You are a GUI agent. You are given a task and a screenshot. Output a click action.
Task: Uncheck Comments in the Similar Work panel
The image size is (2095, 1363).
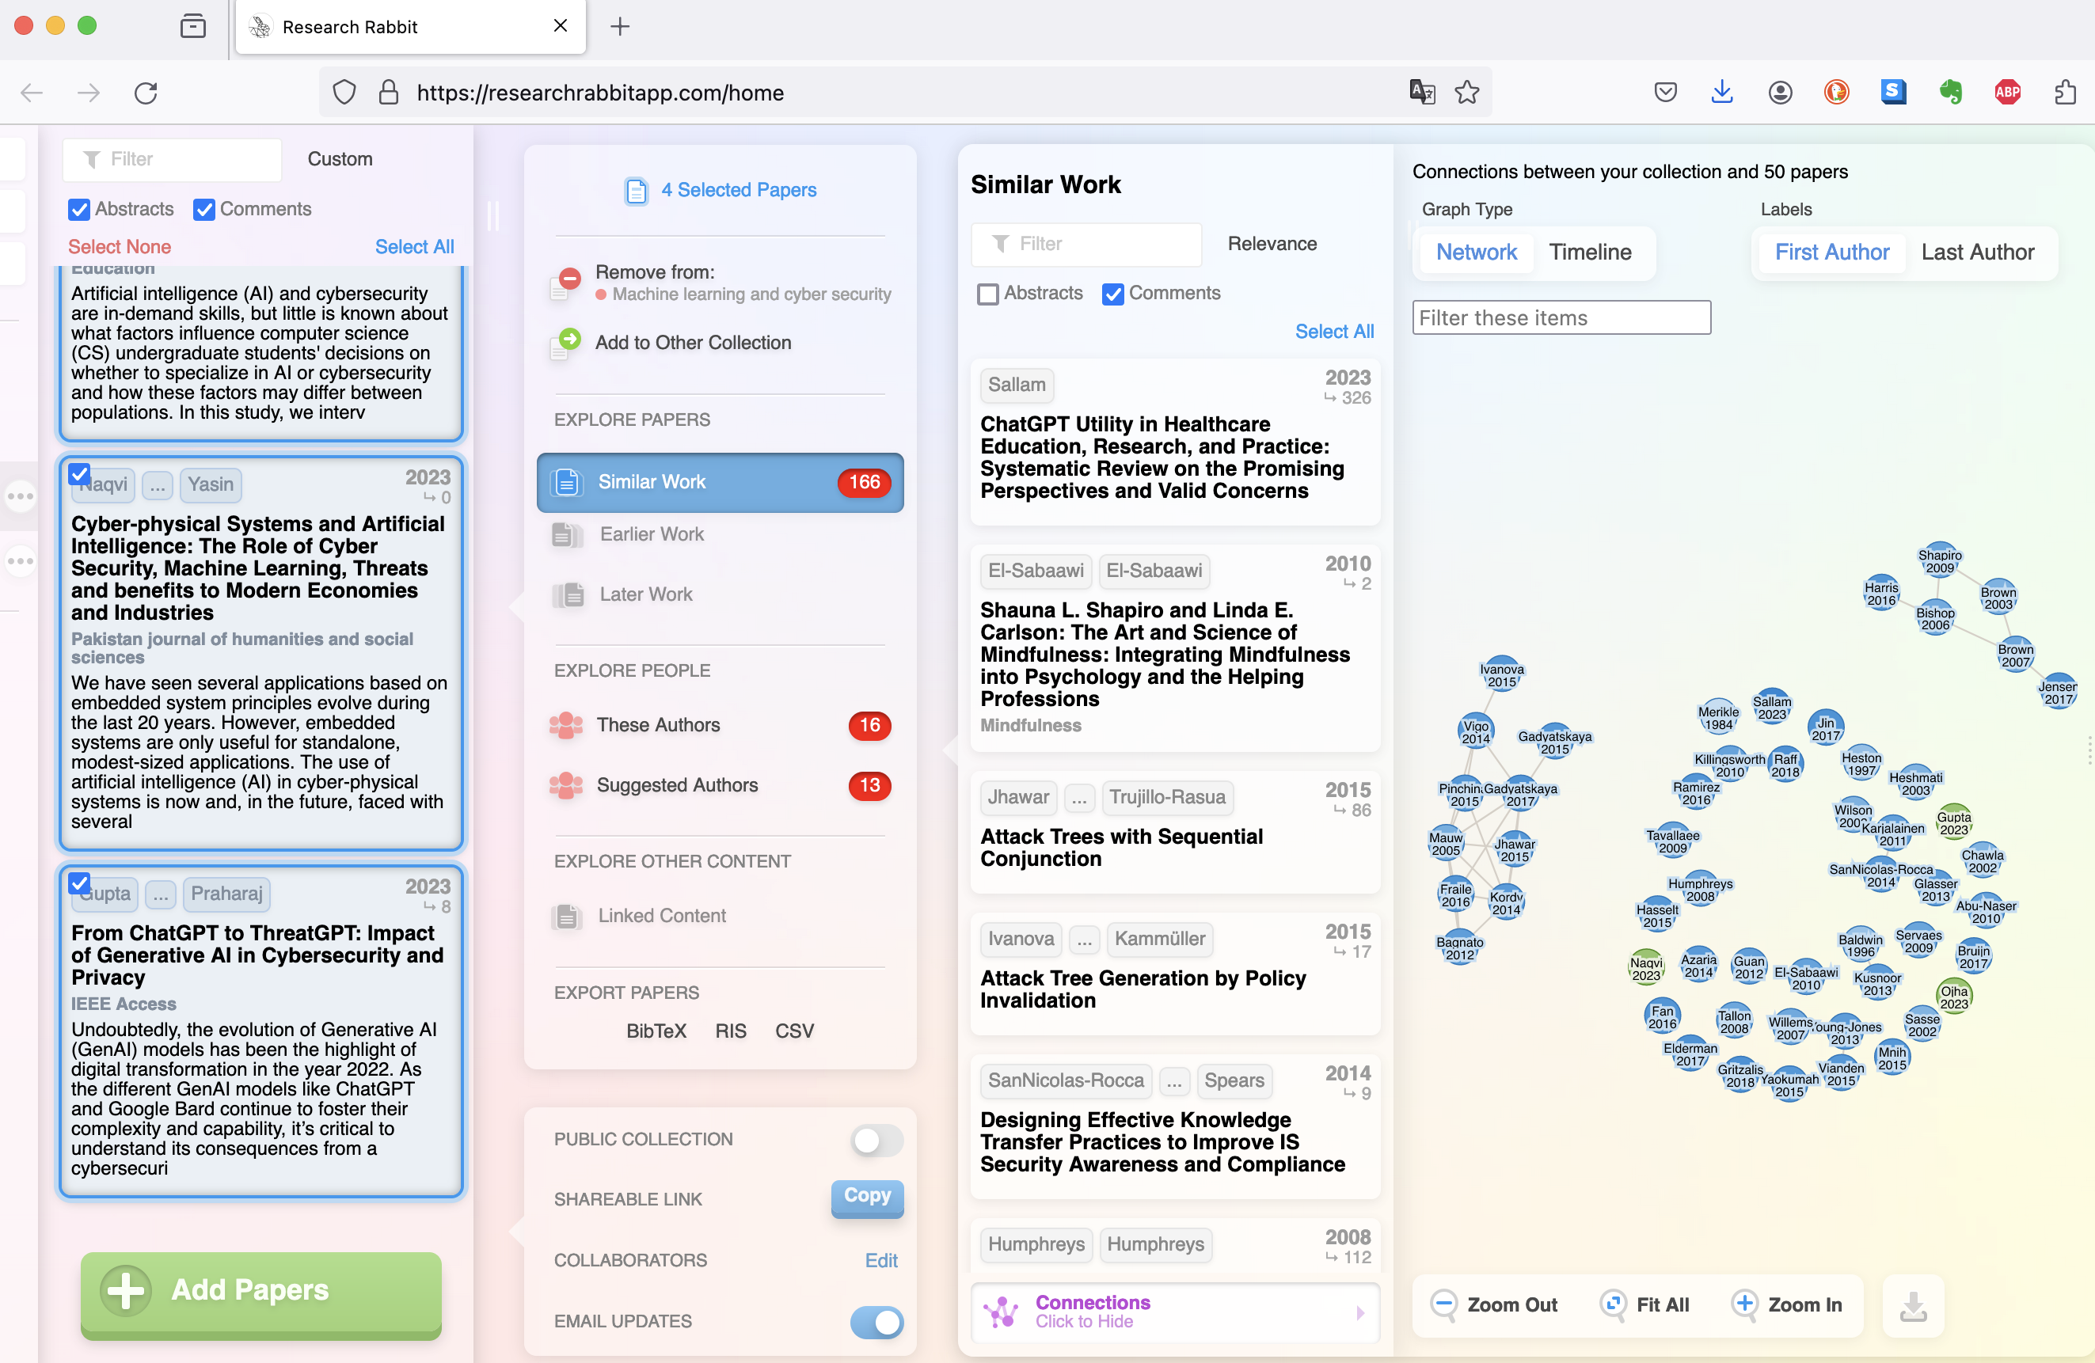[1112, 293]
